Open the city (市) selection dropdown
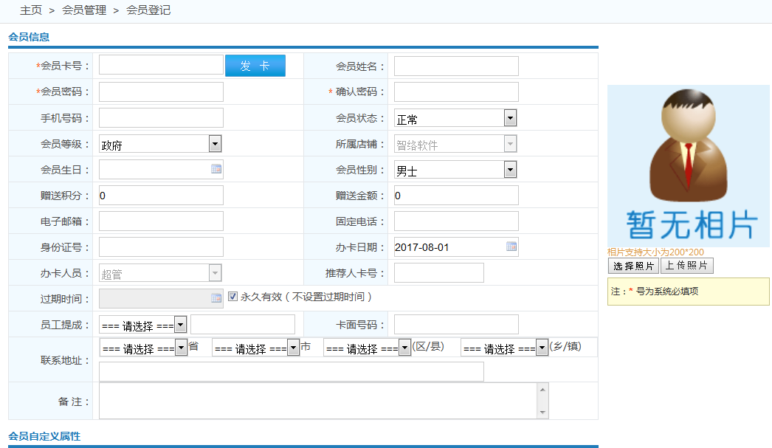Image resolution: width=772 pixels, height=448 pixels. coord(294,346)
